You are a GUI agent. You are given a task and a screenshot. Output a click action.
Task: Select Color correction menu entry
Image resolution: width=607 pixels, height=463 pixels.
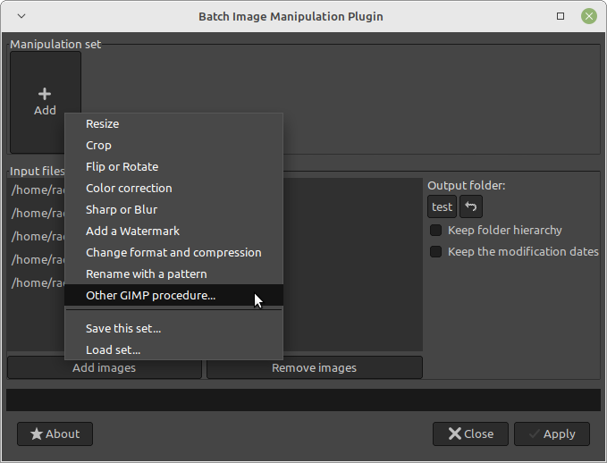click(x=173, y=188)
